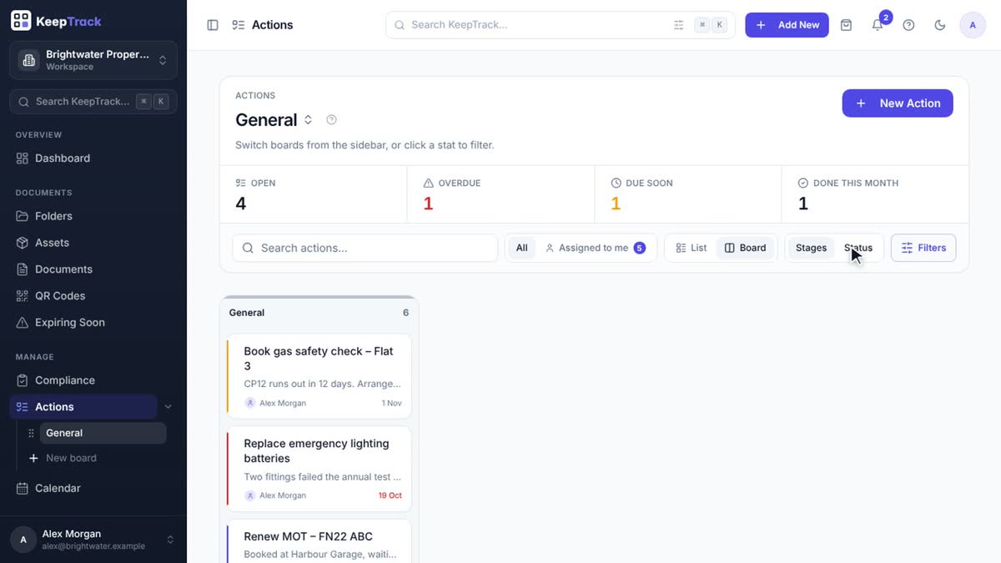Select the General board in sidebar

[103, 434]
